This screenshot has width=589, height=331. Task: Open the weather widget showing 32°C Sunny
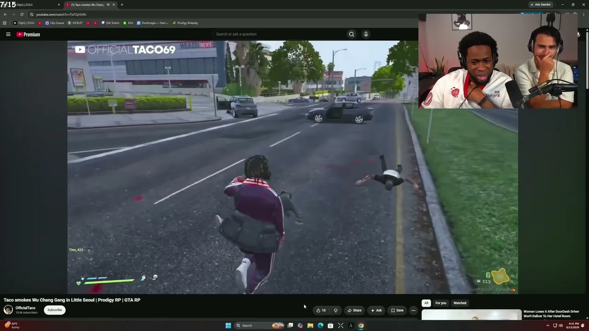click(12, 325)
